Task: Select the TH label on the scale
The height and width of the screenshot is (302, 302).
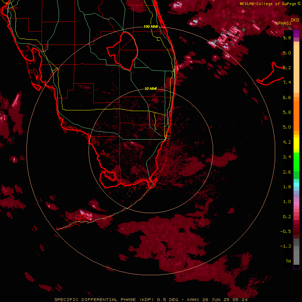Action: coord(288,261)
